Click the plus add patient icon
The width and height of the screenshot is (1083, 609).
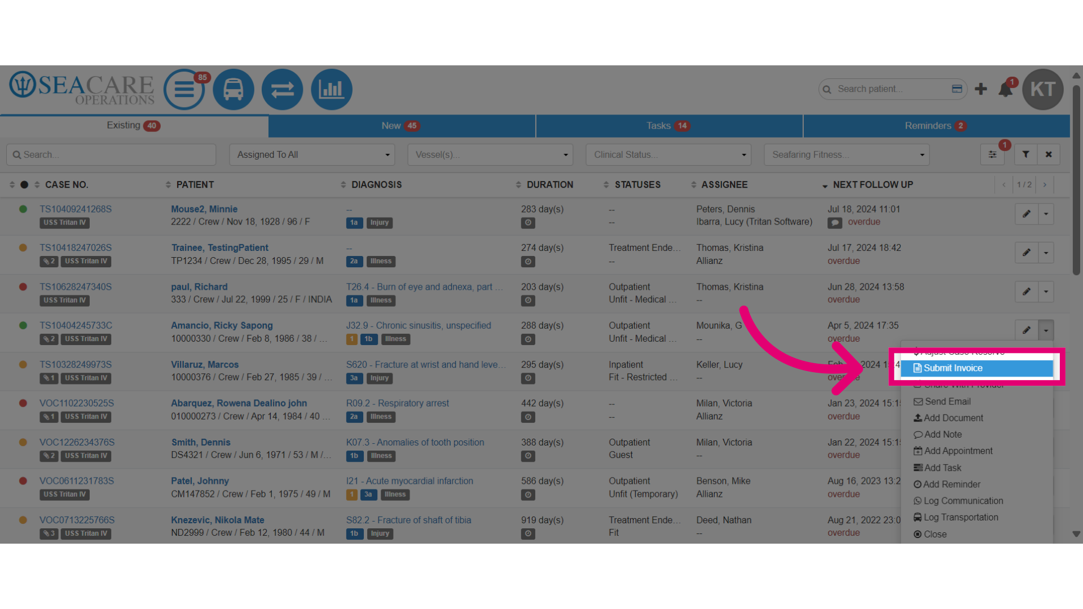click(x=981, y=89)
